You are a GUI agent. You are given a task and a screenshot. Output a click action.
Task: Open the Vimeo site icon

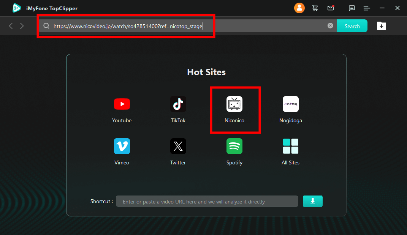pos(122,146)
